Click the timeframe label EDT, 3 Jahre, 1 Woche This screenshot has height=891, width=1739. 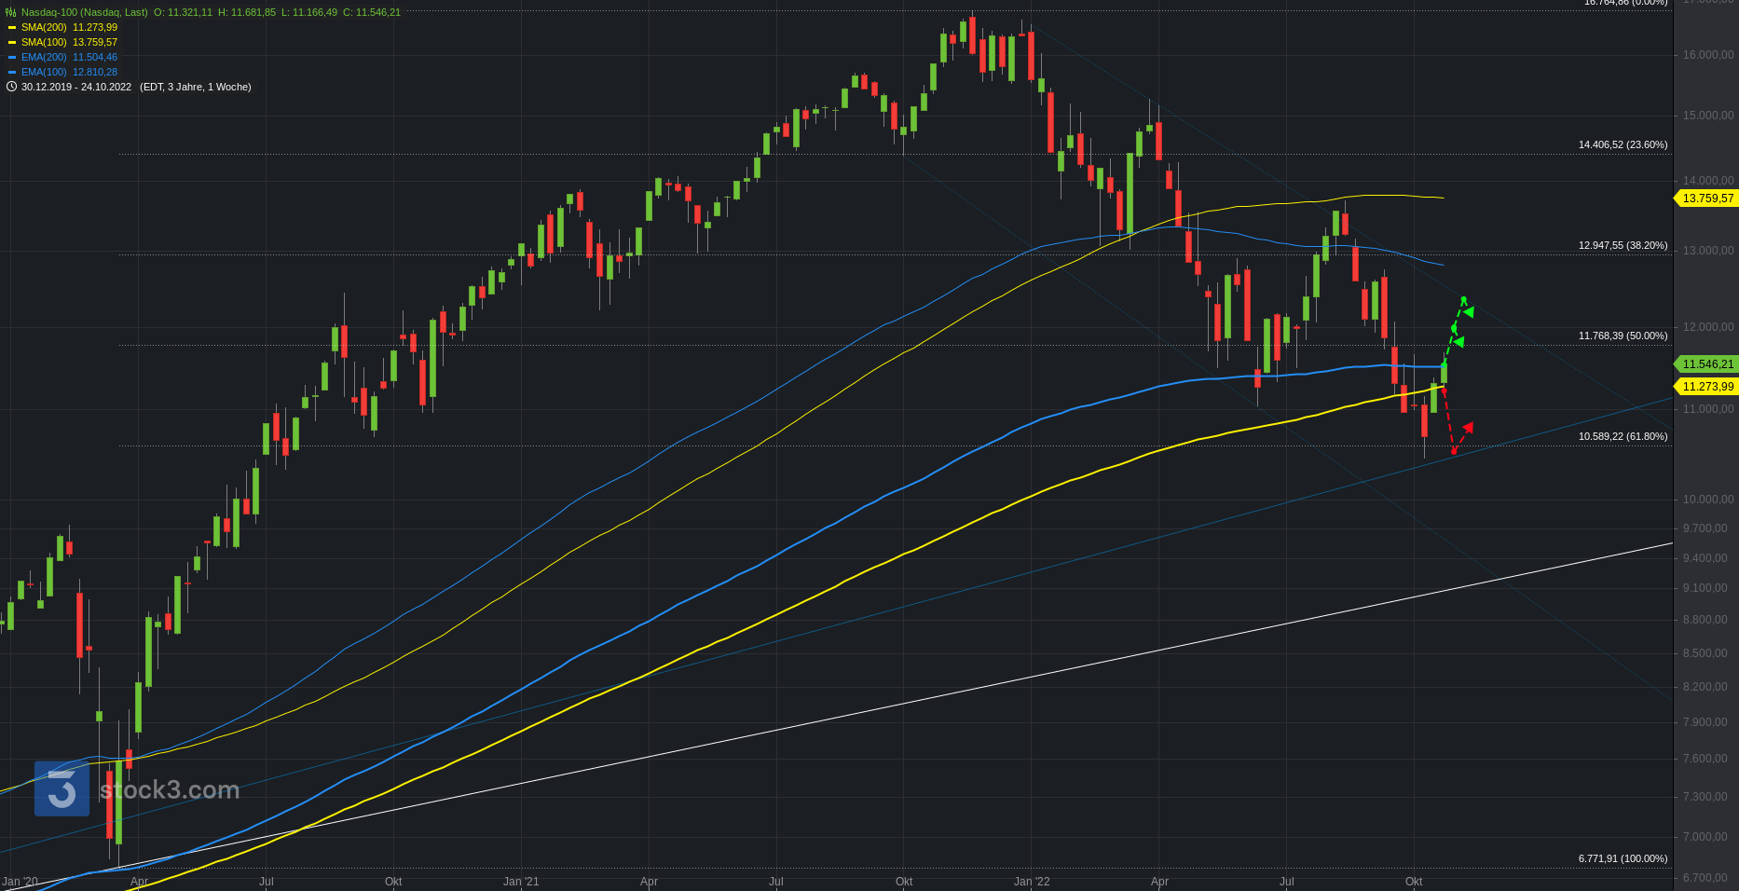pos(196,87)
